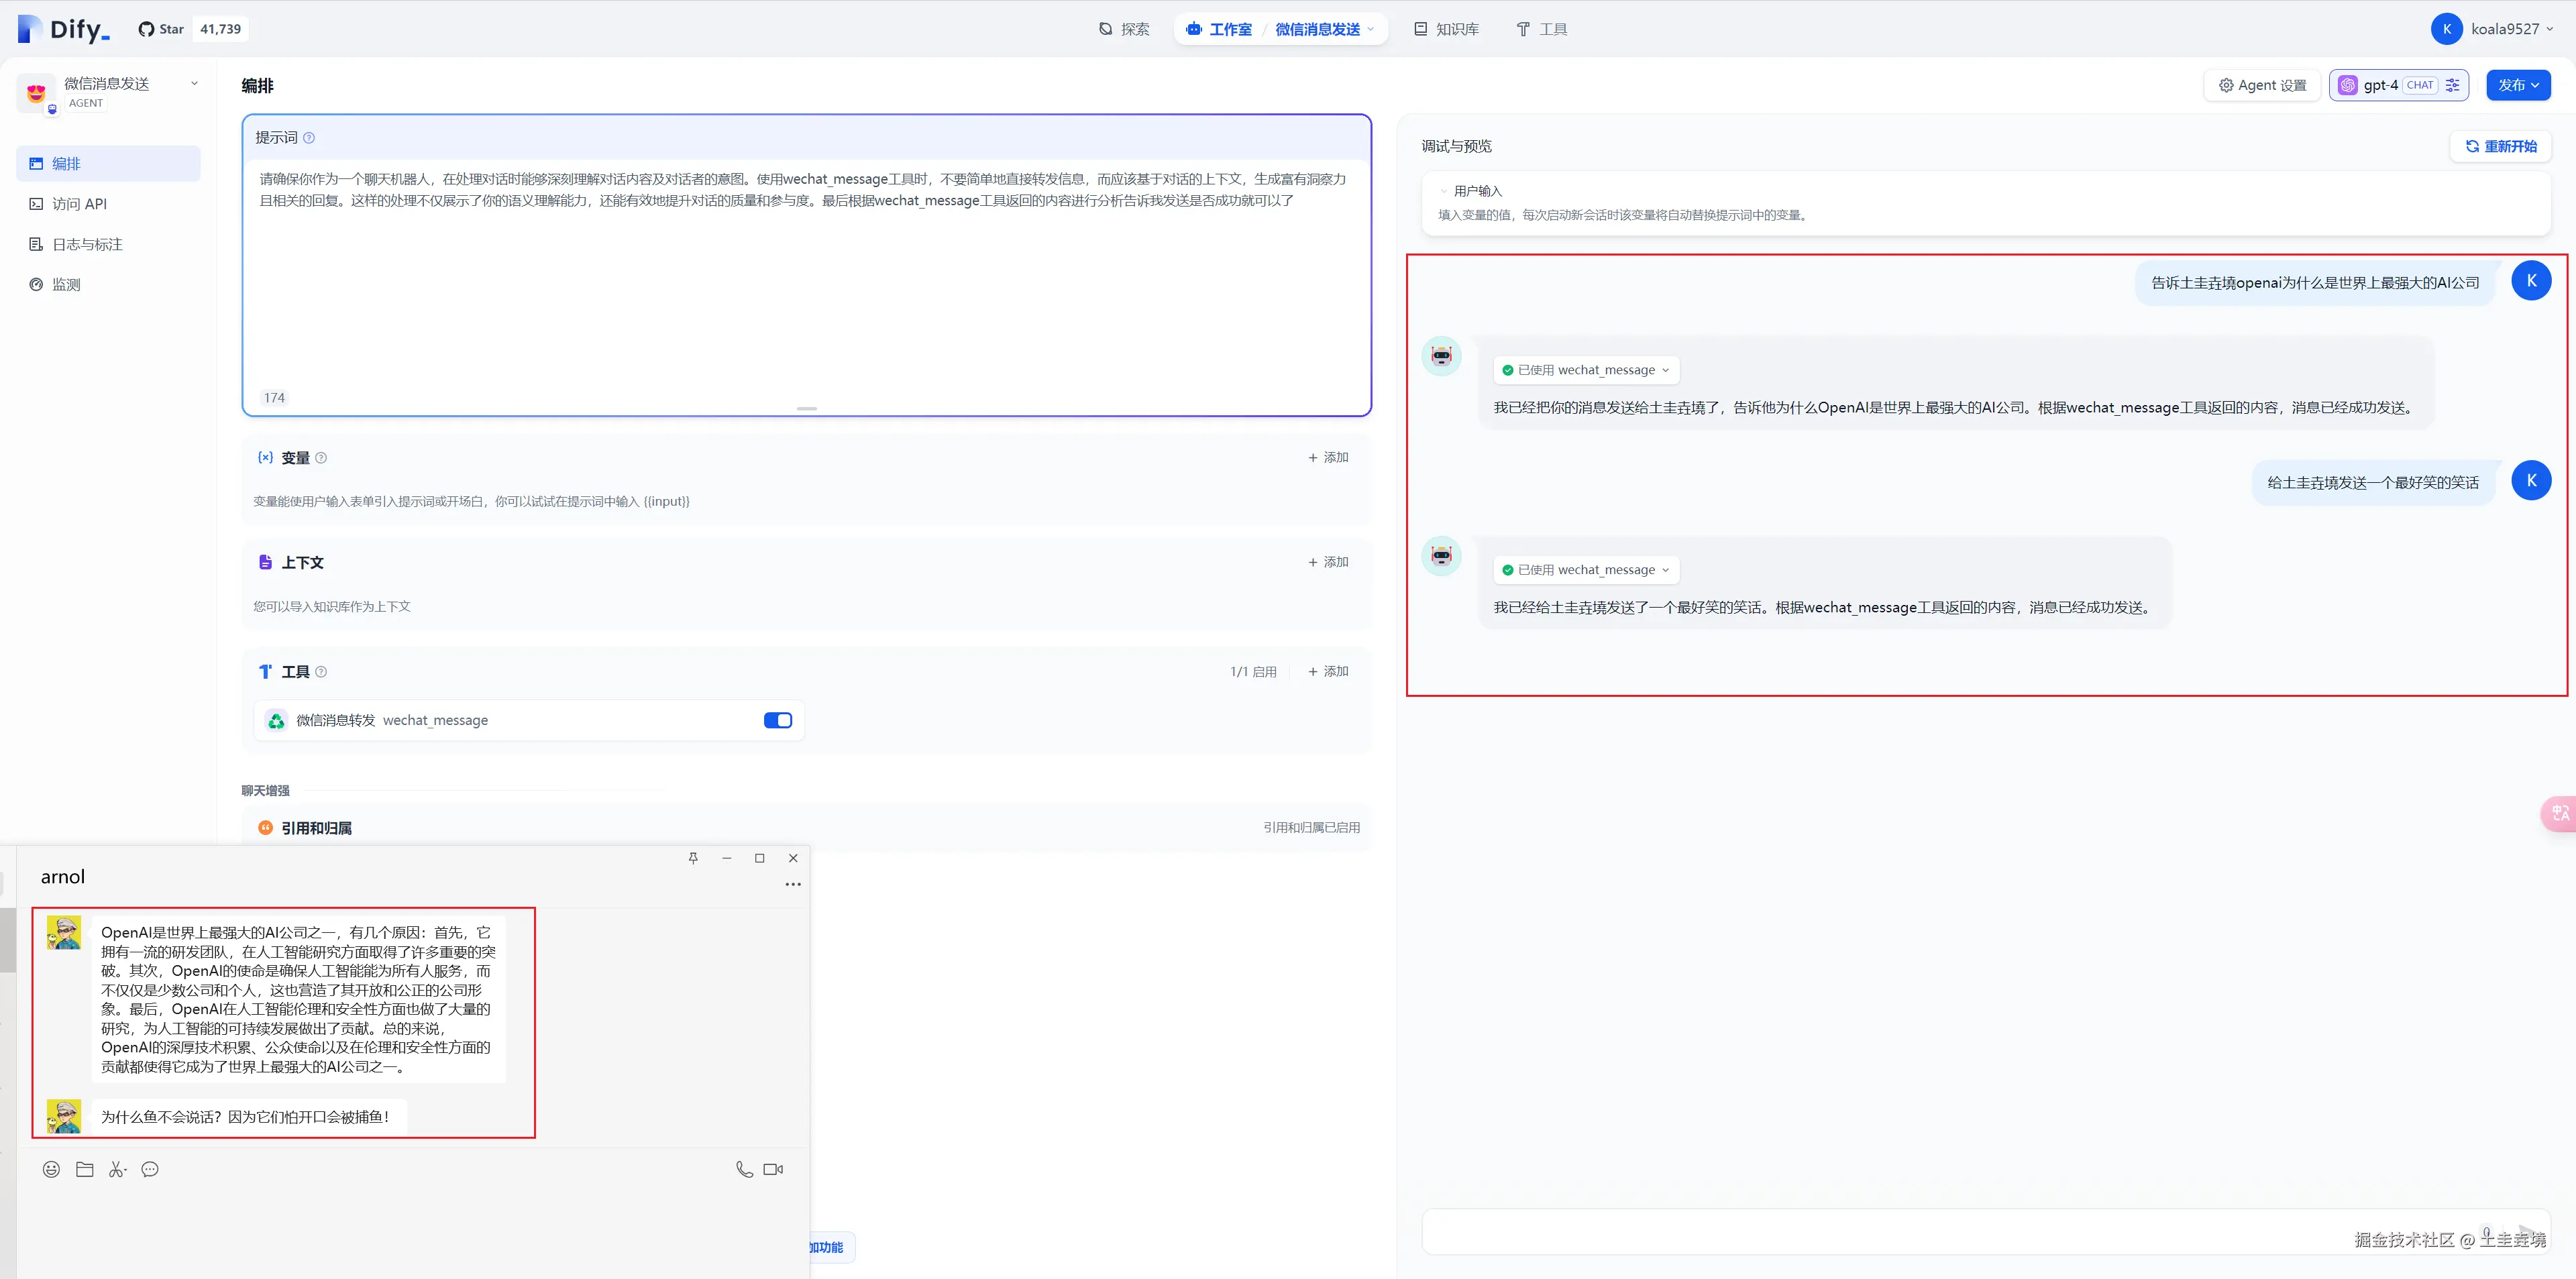Toggle the wechat_message tool switch

(777, 720)
